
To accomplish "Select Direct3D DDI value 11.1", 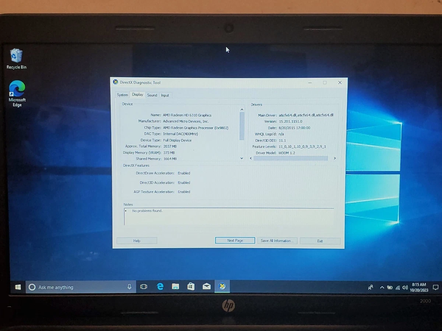I will click(x=282, y=140).
